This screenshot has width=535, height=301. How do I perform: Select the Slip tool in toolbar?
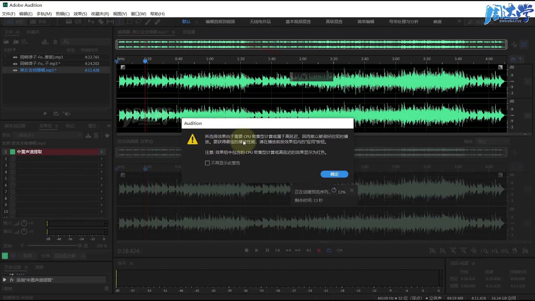[x=110, y=22]
